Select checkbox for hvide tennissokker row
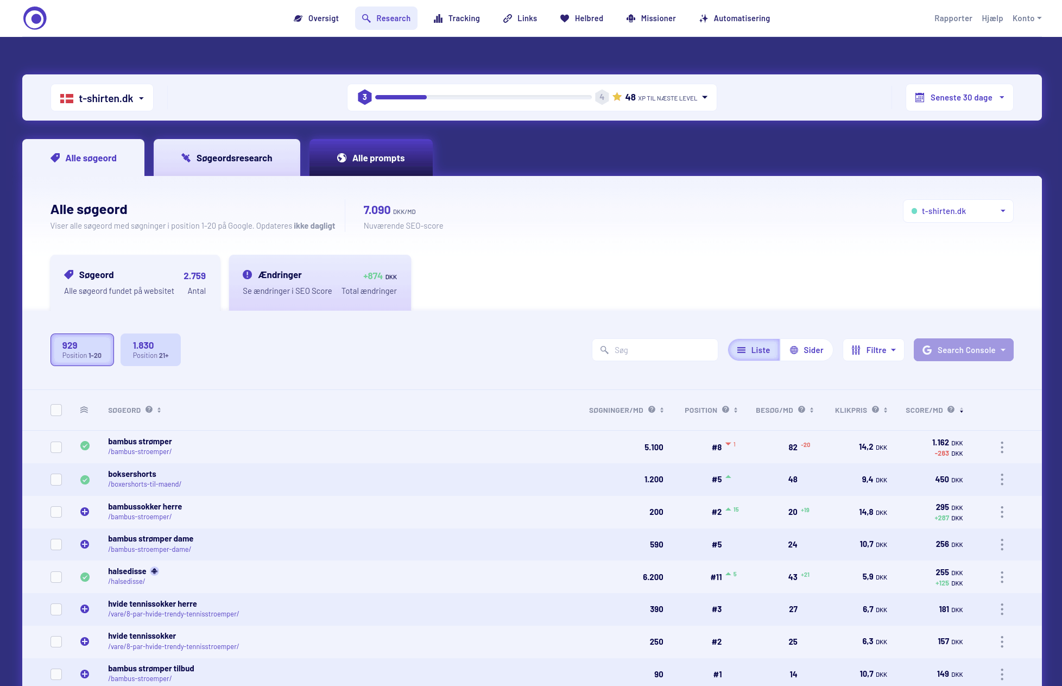This screenshot has height=686, width=1062. coord(56,641)
